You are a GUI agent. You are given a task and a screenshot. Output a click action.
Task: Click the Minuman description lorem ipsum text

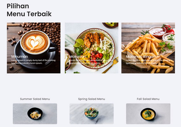tap(33, 62)
